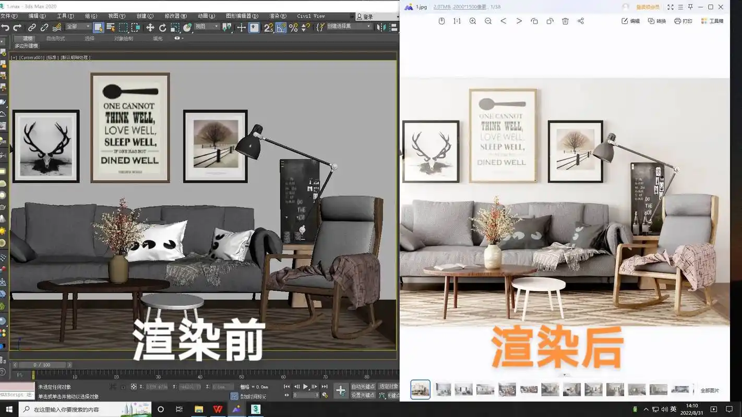Select the Move tool in the toolbar
Viewport: 742px width, 417px height.
click(x=150, y=28)
